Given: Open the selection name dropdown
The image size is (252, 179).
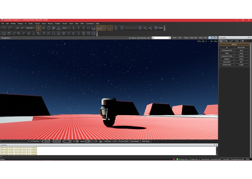Looking at the screenshot, I should (x=131, y=28).
